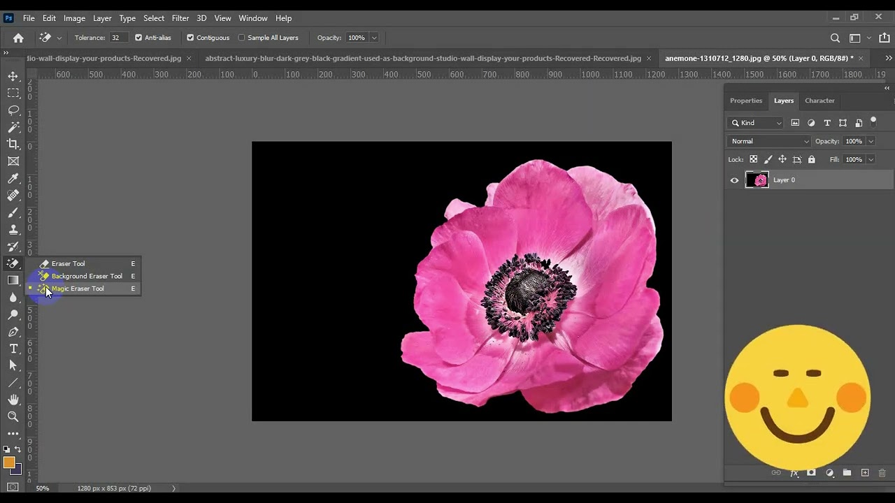The image size is (895, 503).
Task: Select the Move tool
Action: 13,76
